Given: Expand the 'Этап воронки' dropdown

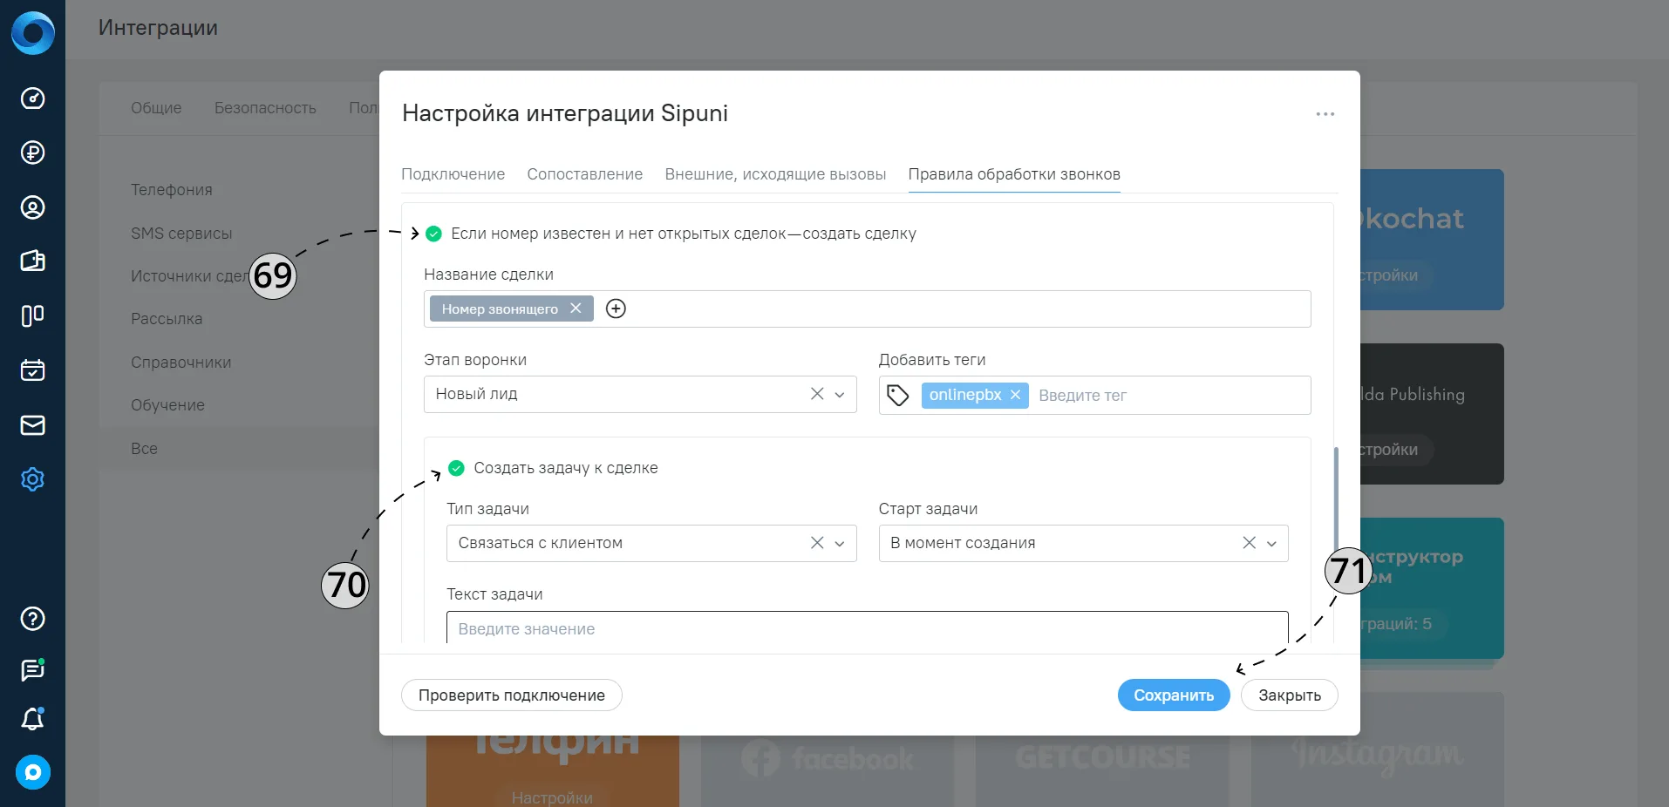Looking at the screenshot, I should pyautogui.click(x=840, y=395).
